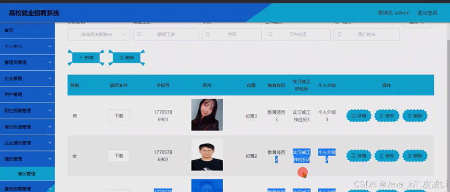Click chevron next to 企业通知管理
450x192 pixels.
point(50,143)
